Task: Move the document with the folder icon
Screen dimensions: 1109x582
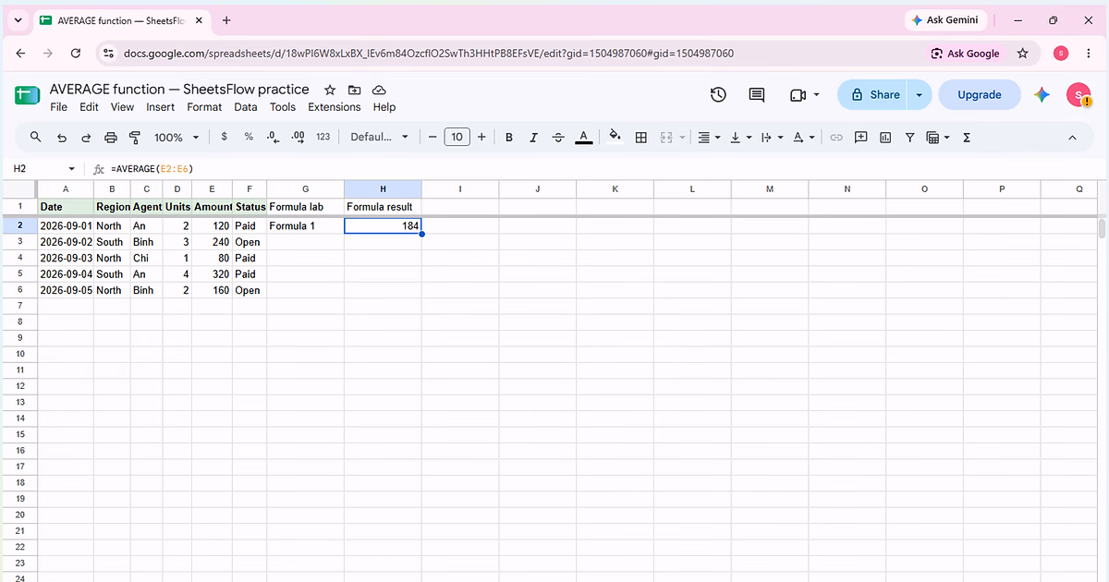Action: 355,90
